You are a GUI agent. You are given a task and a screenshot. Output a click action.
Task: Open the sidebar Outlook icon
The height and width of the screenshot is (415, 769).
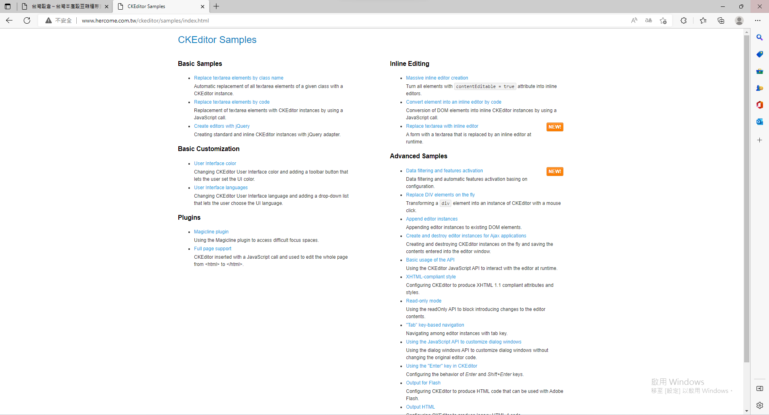click(x=759, y=122)
